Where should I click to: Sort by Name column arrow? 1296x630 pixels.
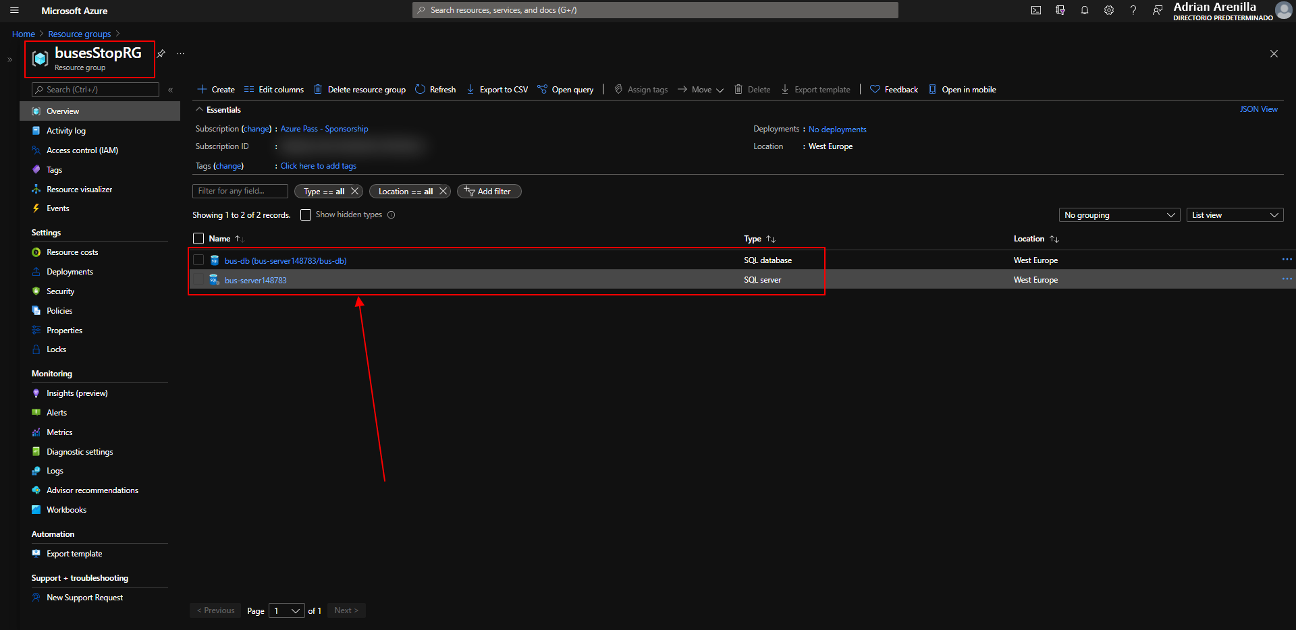pyautogui.click(x=239, y=239)
